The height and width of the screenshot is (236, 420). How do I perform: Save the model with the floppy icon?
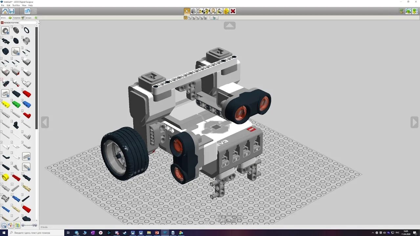pos(12,11)
